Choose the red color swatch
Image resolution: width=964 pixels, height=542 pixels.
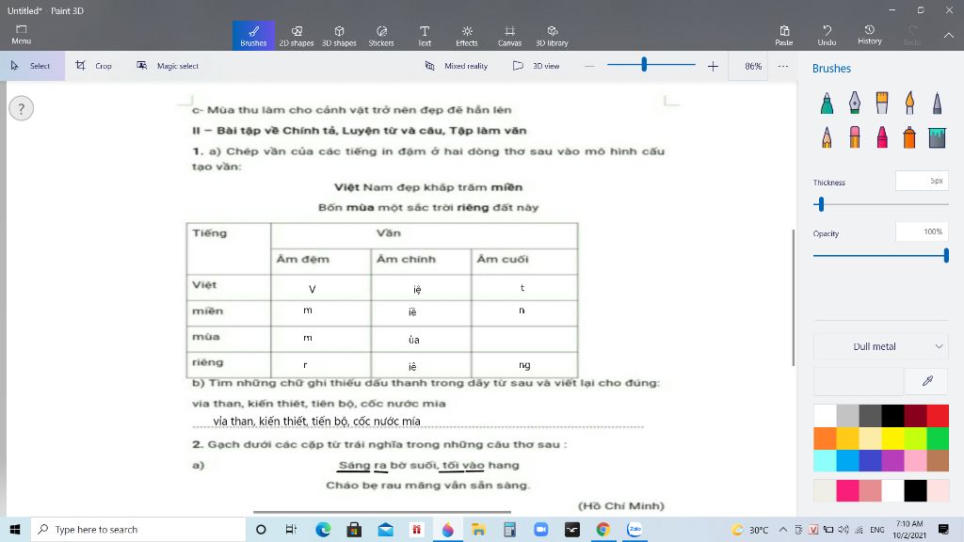pos(938,415)
